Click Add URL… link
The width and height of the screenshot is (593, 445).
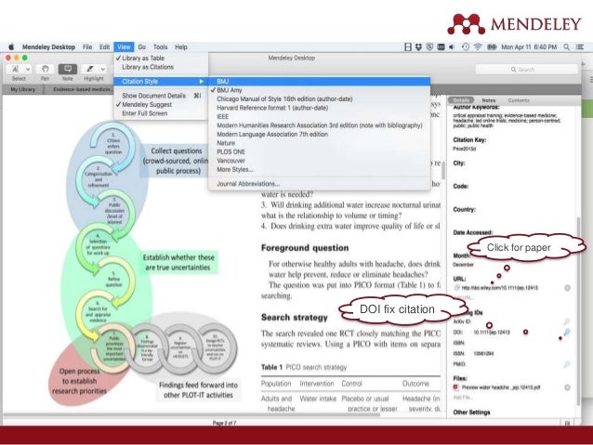(x=463, y=297)
